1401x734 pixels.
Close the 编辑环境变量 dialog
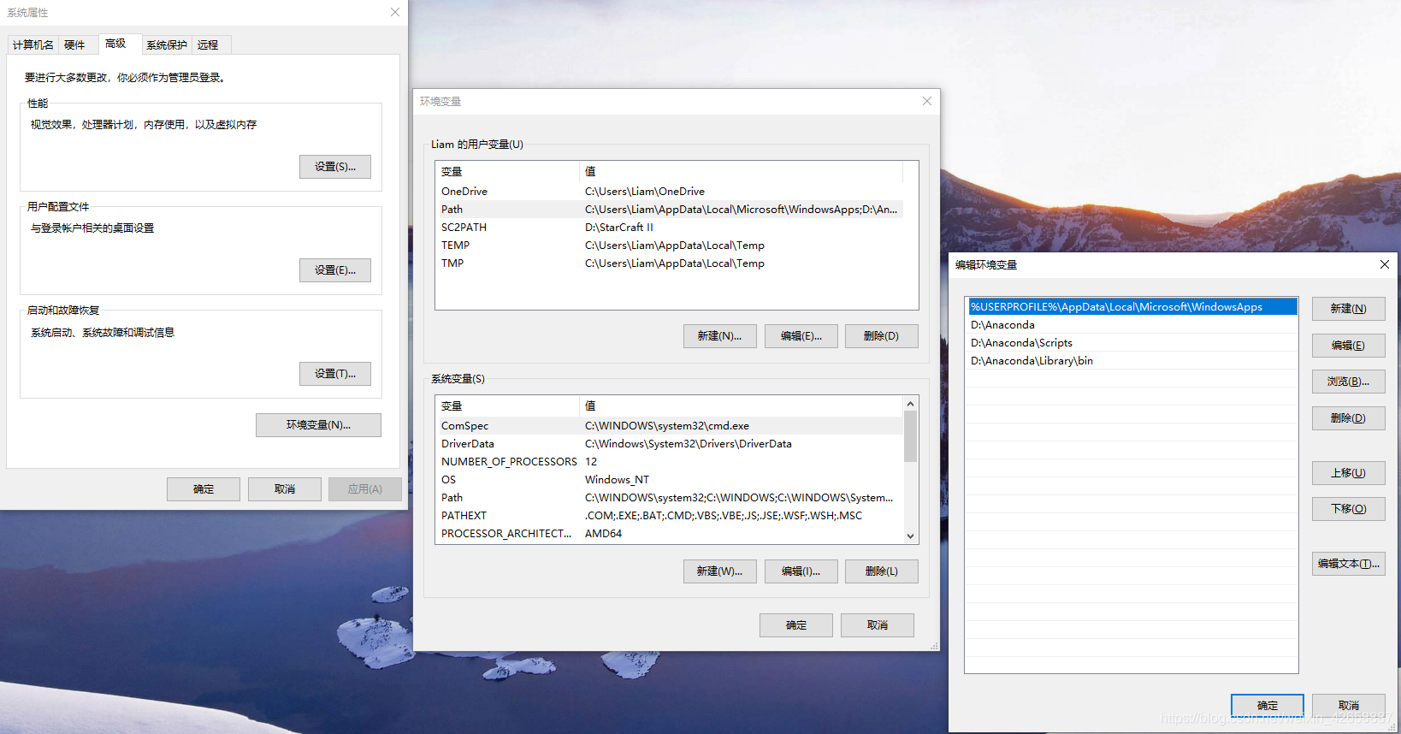click(1385, 264)
